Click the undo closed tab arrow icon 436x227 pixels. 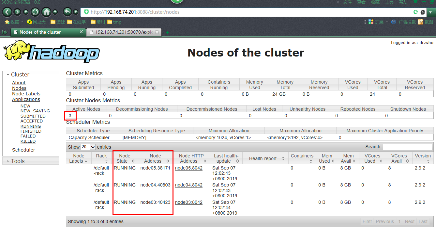(67, 12)
